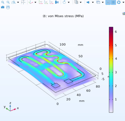125x121 pixels.
Task: Click the color legend value 3
Action: point(116,72)
